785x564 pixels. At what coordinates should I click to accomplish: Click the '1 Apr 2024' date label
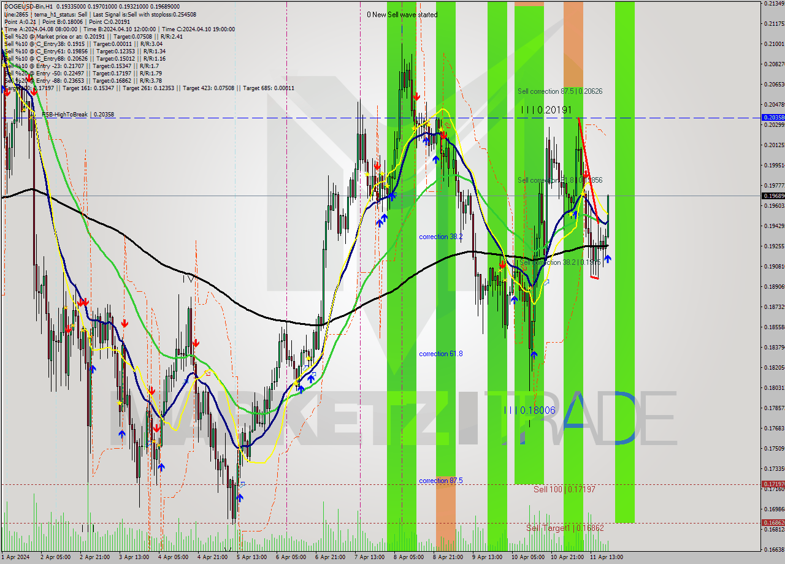coord(16,557)
